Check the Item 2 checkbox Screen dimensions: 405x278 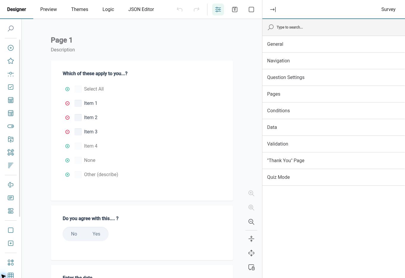coord(78,118)
